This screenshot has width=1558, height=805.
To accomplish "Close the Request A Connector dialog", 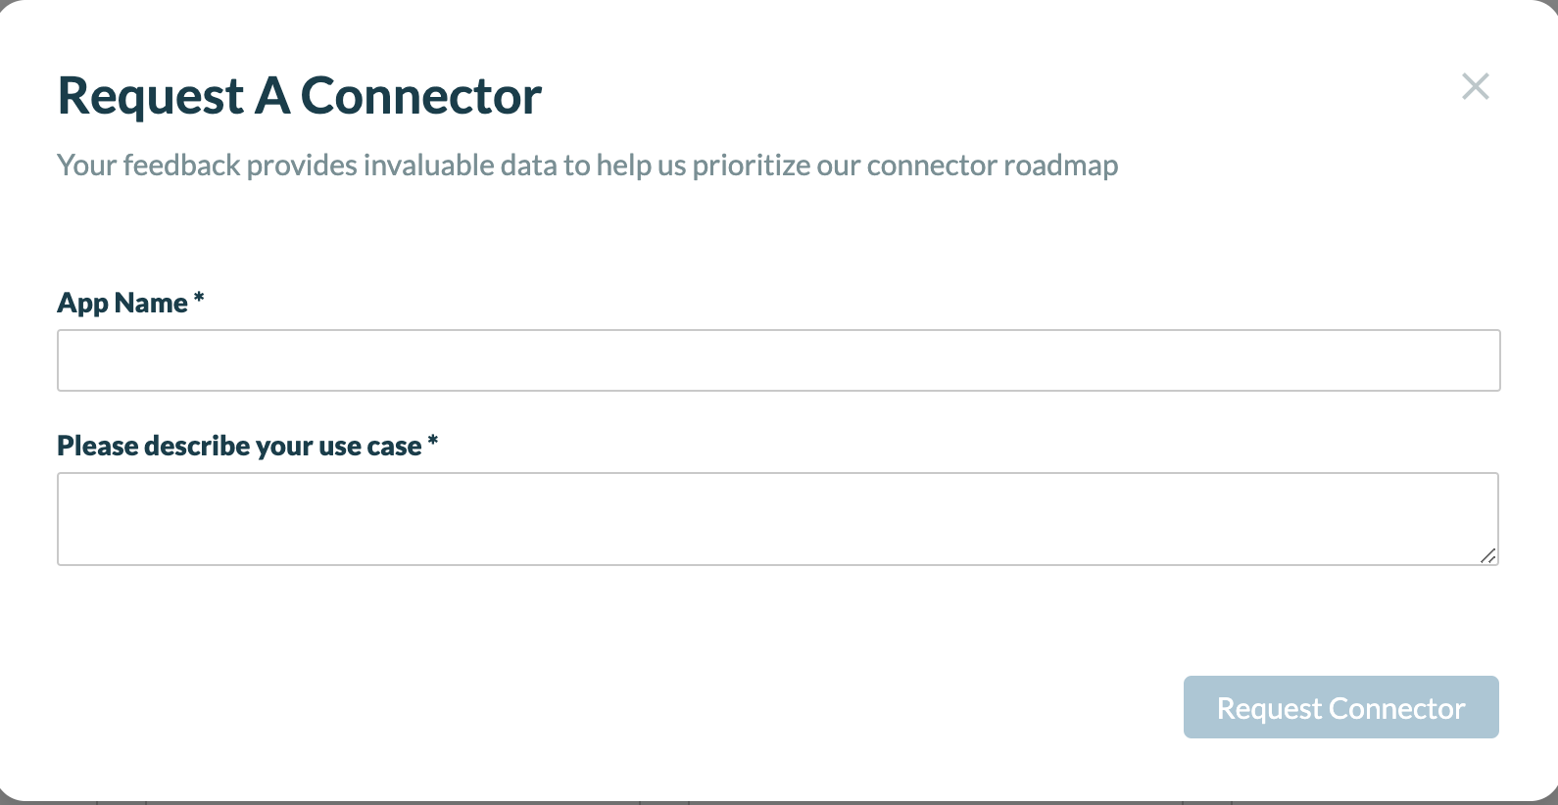I will coord(1475,86).
